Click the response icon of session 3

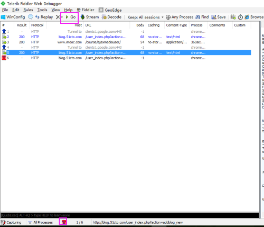4,42
